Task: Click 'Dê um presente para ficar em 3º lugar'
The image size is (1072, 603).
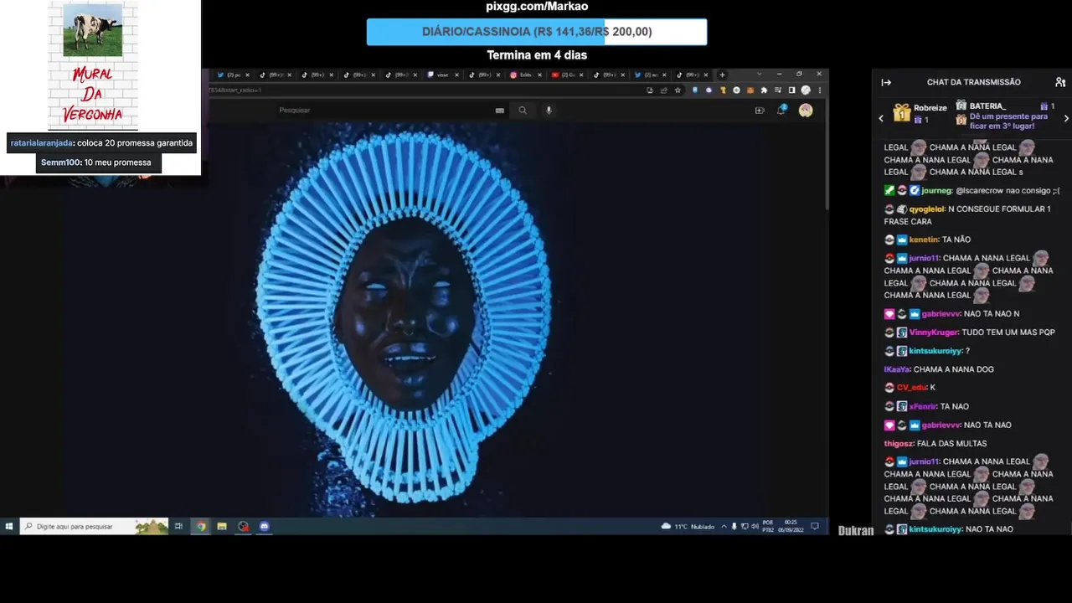Action: point(1008,121)
